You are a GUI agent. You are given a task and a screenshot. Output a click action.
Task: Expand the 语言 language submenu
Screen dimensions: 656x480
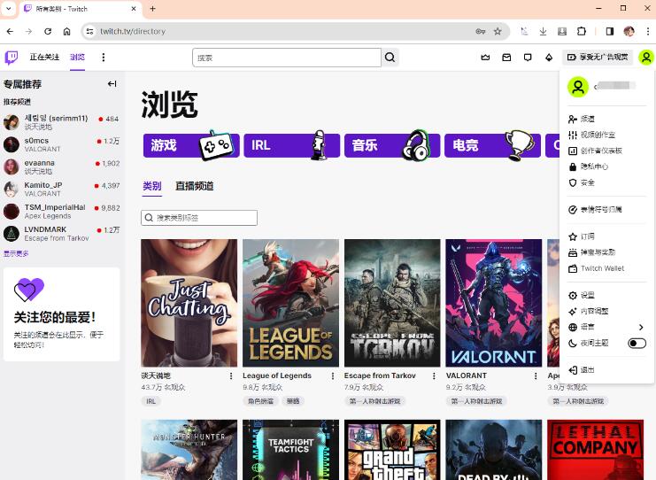point(640,327)
